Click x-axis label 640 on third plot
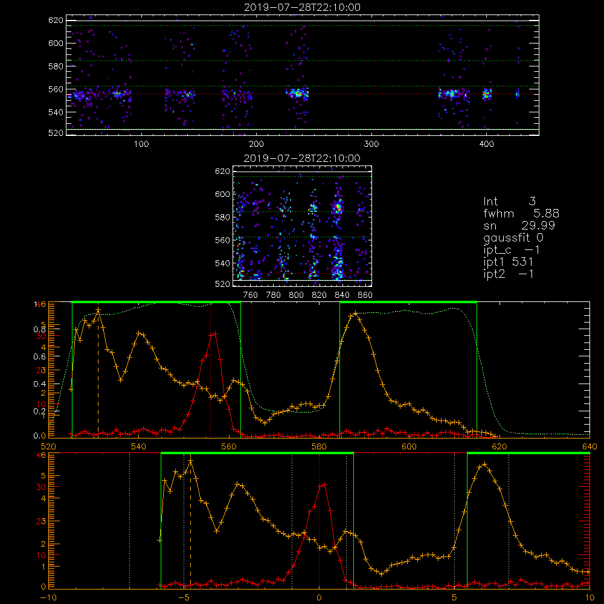Screen dimensions: 604x604 590,446
